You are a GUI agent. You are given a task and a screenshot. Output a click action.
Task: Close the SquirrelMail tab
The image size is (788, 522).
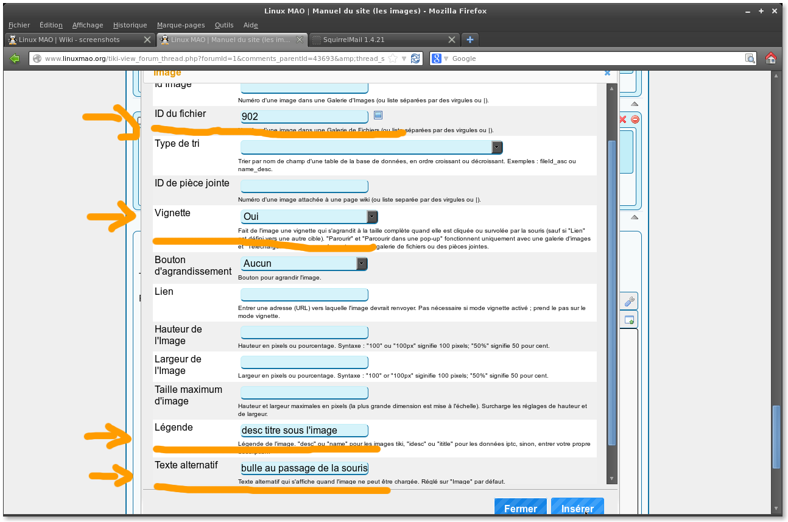[451, 40]
